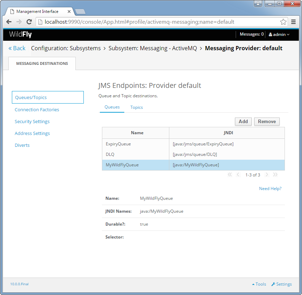This screenshot has height=295, width=302.
Task: Click the 10.0.0.Final version link
Action: (x=20, y=284)
